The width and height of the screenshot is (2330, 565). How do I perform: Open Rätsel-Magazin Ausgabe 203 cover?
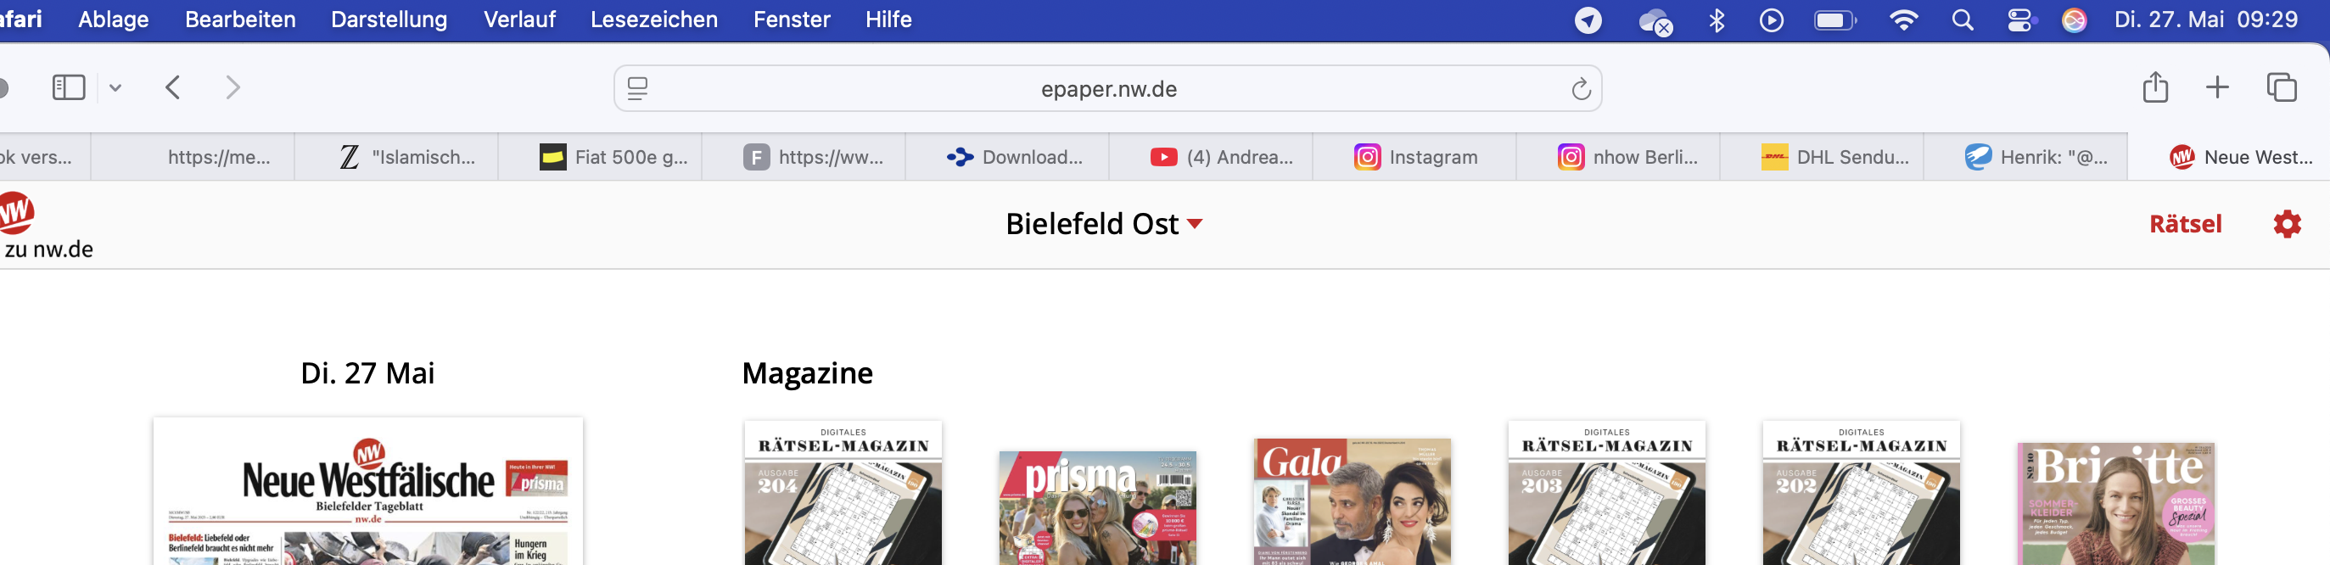point(1606,494)
